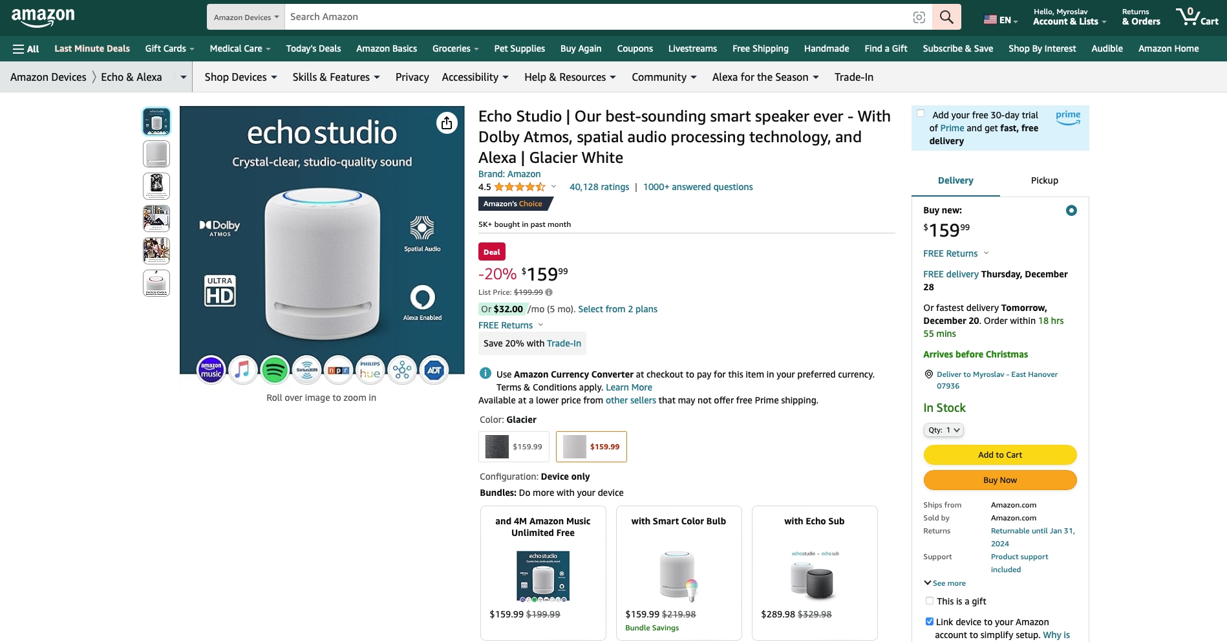This screenshot has width=1227, height=642.
Task: Uncheck Link device to your Amazon account
Action: tap(930, 621)
